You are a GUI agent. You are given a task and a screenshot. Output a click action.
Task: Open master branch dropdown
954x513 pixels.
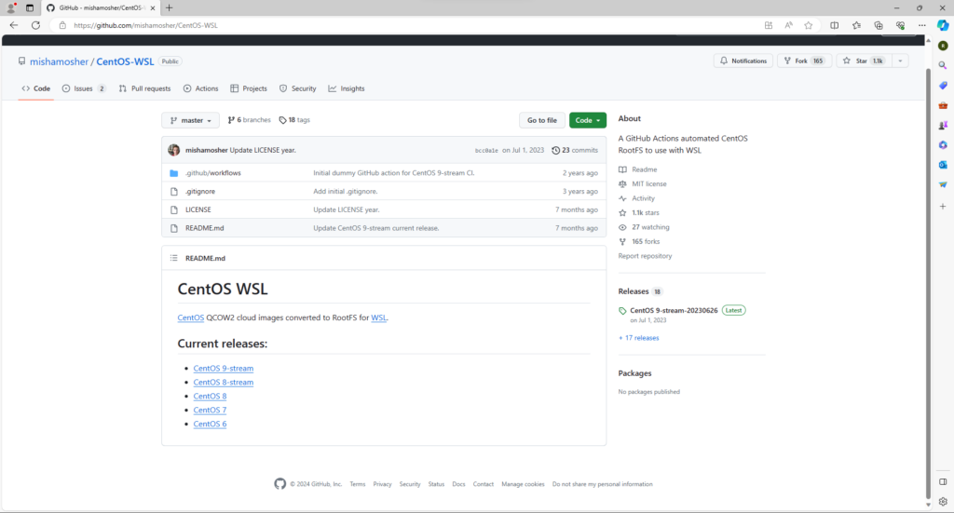point(190,120)
